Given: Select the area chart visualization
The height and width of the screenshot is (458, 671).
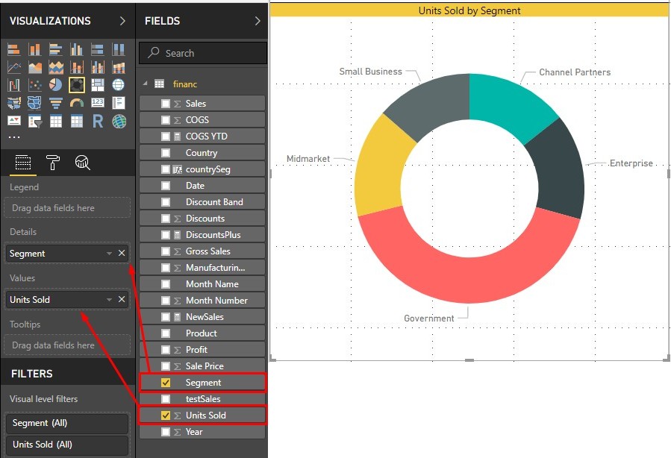Looking at the screenshot, I should coord(34,68).
